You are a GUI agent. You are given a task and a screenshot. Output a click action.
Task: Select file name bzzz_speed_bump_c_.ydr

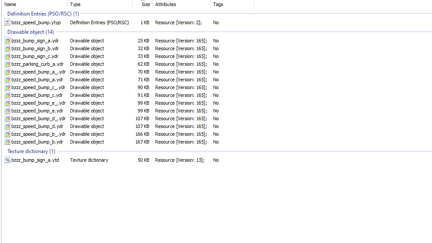(38, 87)
